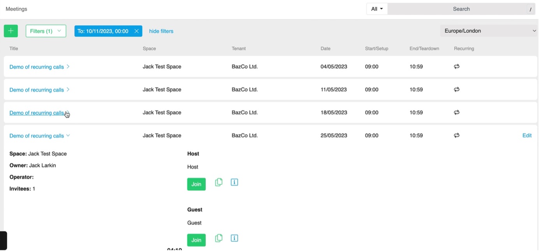Open Guest connection info icon

click(x=234, y=238)
